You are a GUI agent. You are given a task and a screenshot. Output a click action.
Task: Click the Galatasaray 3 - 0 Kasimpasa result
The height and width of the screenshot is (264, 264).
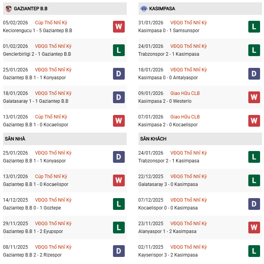point(168,184)
